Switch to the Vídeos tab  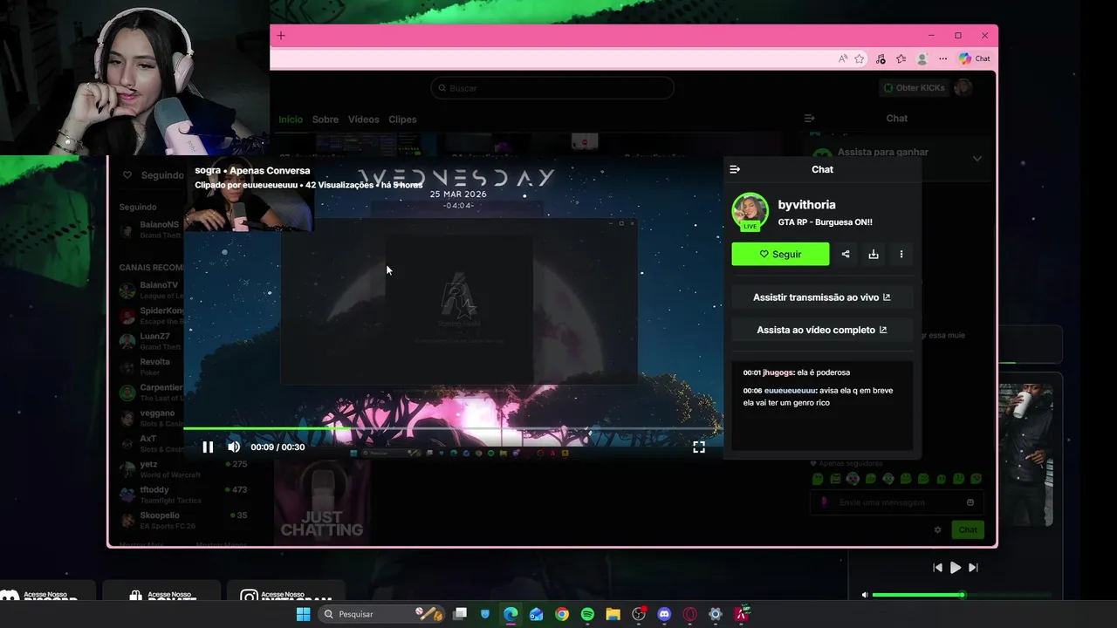click(363, 119)
